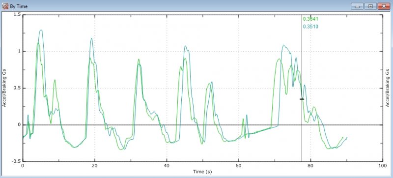Click the 1.5 y-axis tick label
This screenshot has height=178, width=393.
click(17, 15)
